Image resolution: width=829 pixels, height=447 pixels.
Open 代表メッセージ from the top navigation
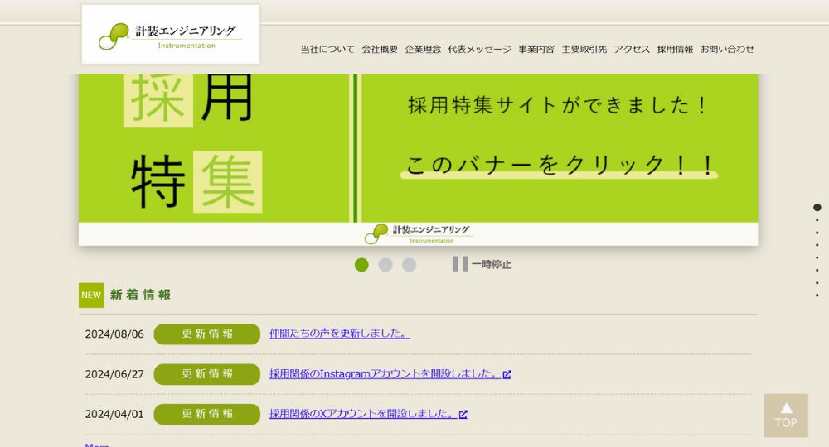pyautogui.click(x=479, y=49)
